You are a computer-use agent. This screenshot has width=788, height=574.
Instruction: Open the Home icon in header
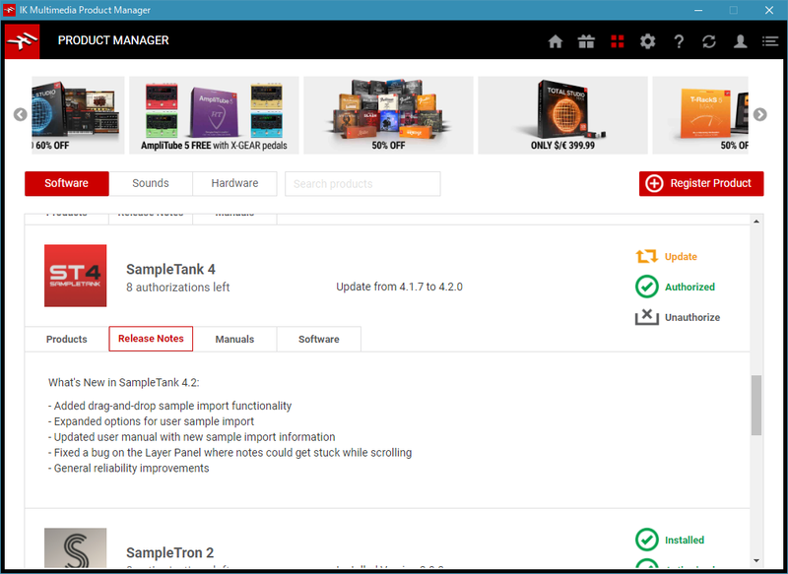[555, 41]
